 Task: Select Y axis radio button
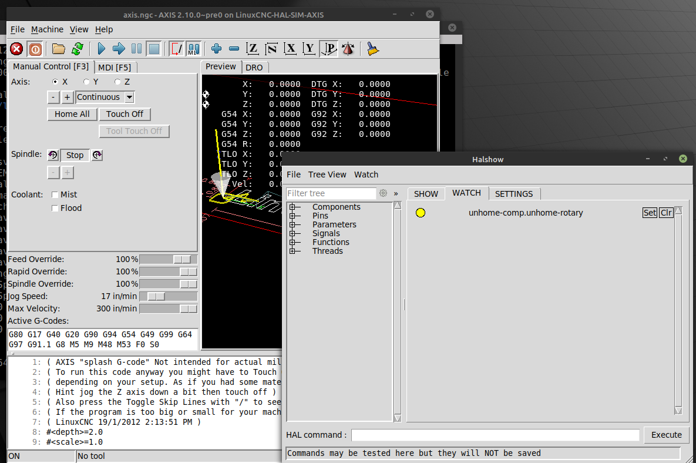(86, 82)
